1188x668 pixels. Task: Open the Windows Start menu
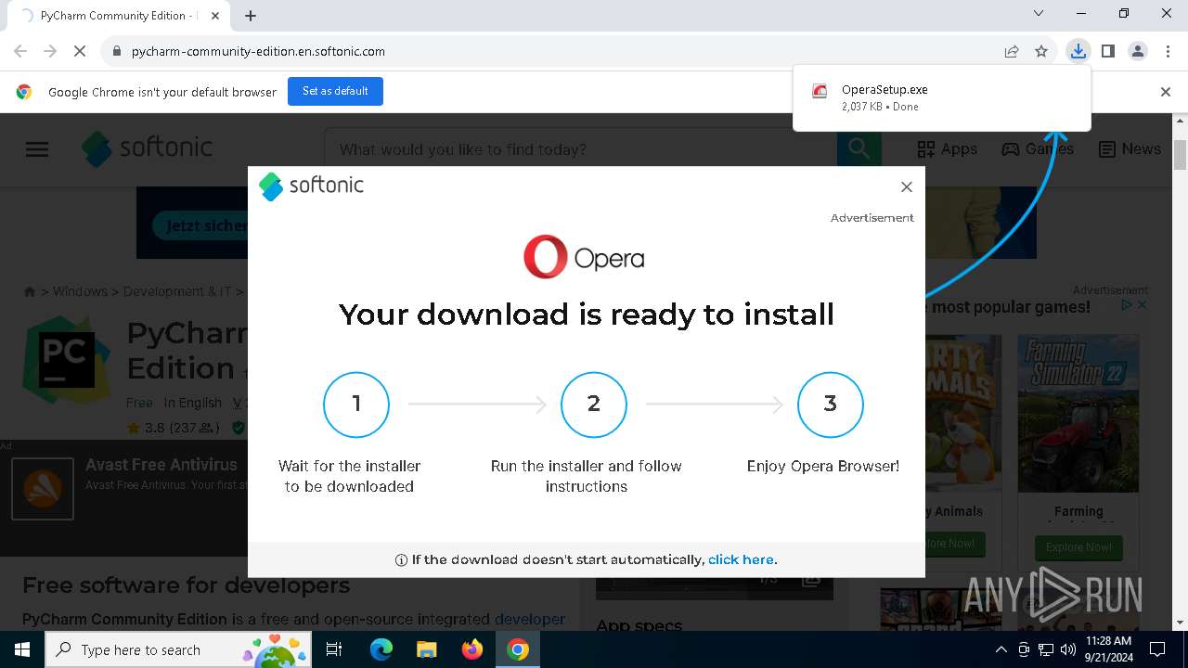(x=22, y=649)
